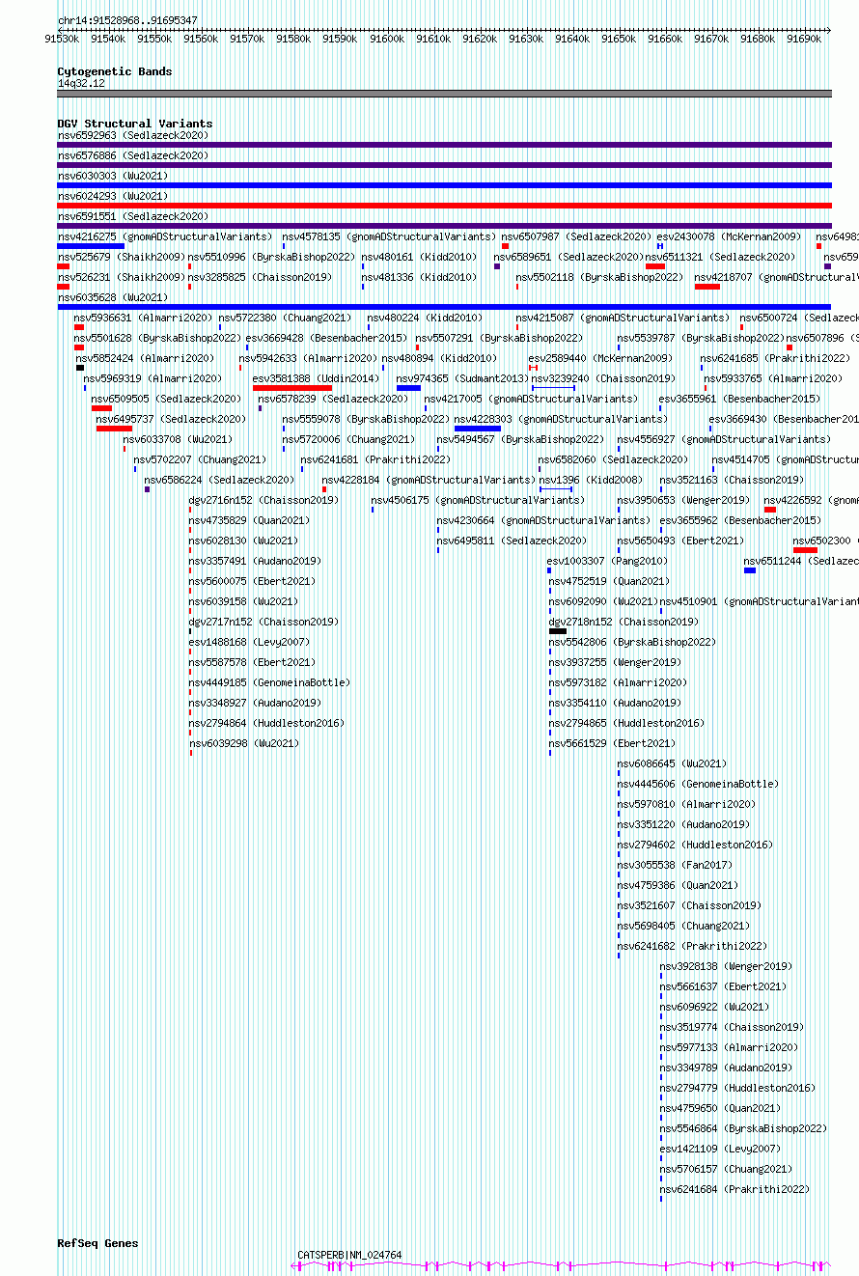Select the red bar under nsv6024293

pyautogui.click(x=444, y=206)
